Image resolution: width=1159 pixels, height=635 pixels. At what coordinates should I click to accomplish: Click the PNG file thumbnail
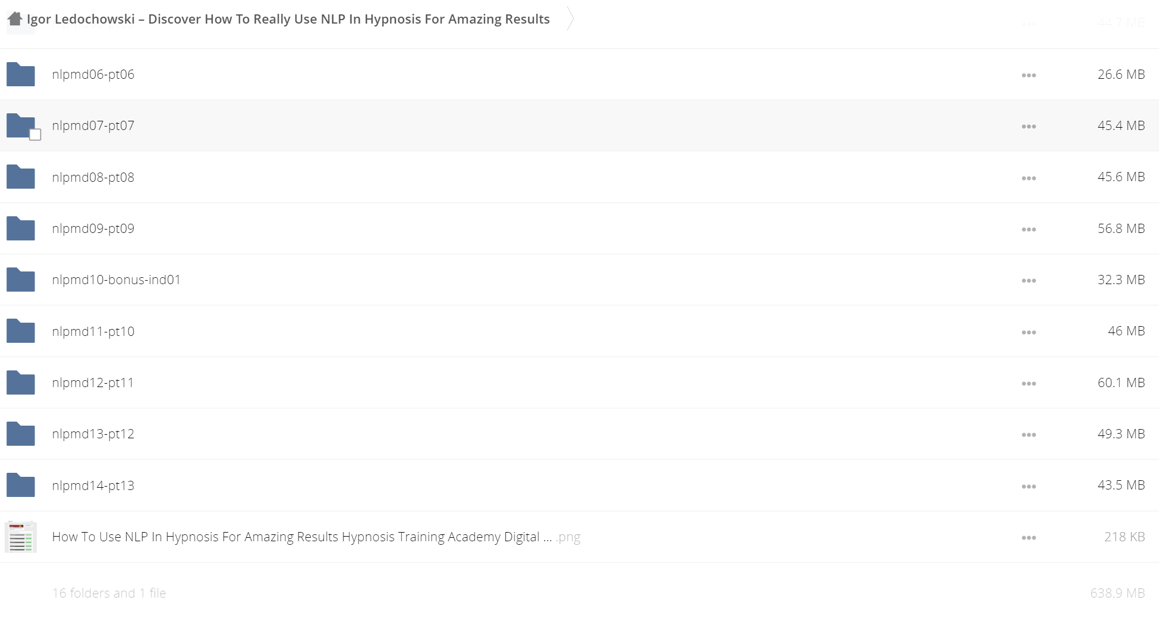coord(21,537)
